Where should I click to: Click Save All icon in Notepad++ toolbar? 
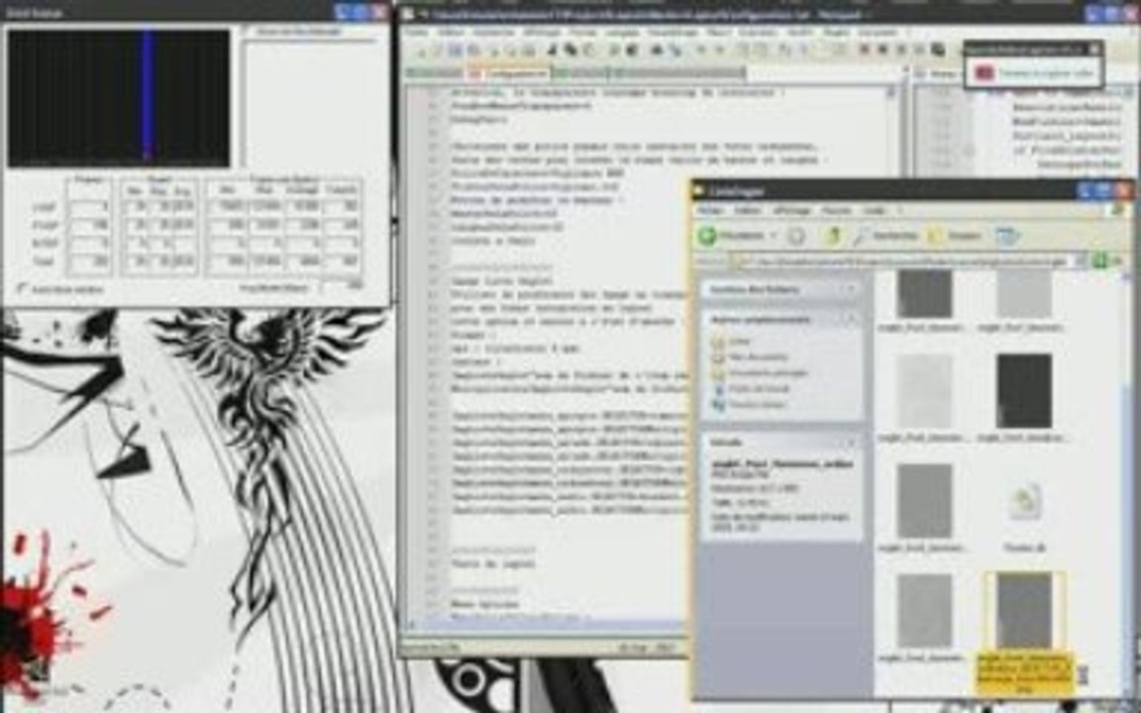click(473, 50)
